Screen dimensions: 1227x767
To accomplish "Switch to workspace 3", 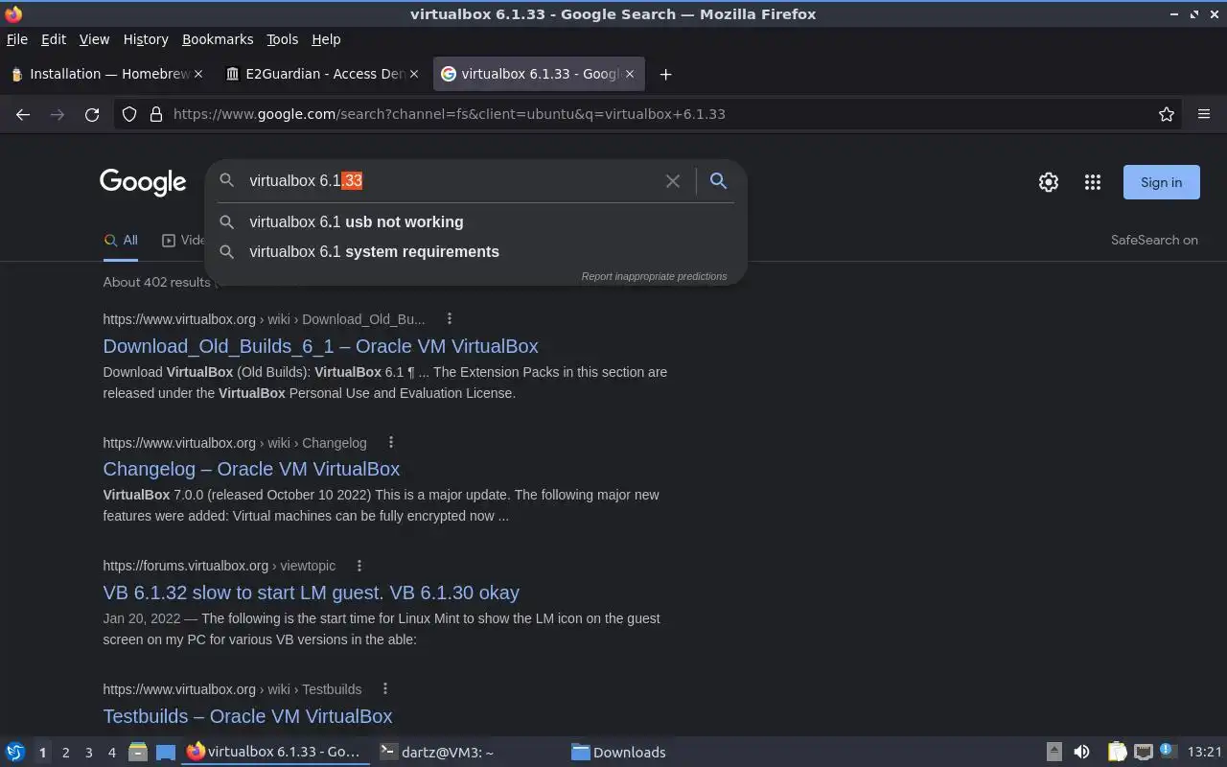I will [88, 753].
